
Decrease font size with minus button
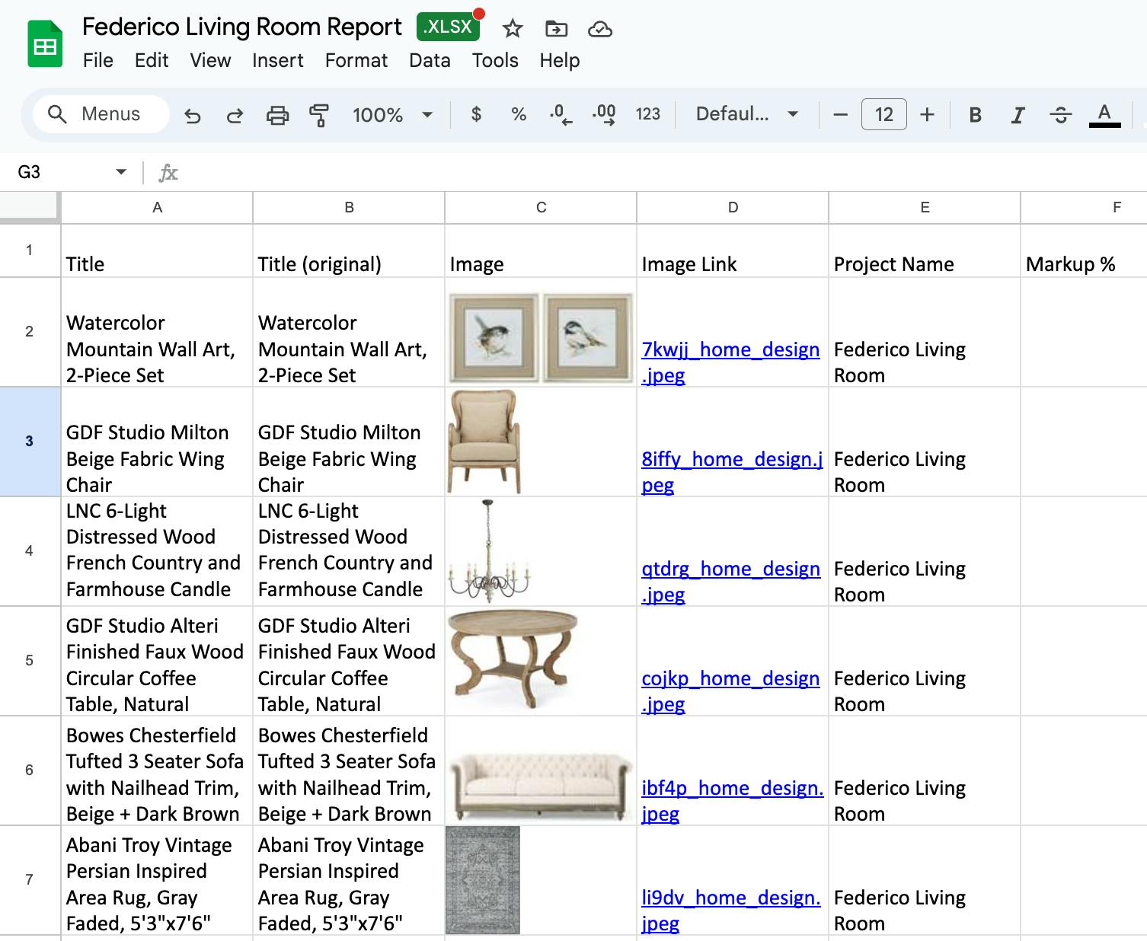841,115
